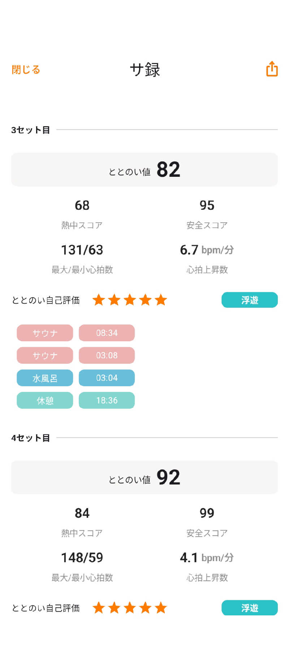
Task: Tap the first star in 3セット目 rating
Action: click(99, 300)
